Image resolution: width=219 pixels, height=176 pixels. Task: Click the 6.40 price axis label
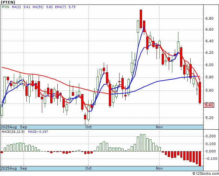[x=209, y=41]
